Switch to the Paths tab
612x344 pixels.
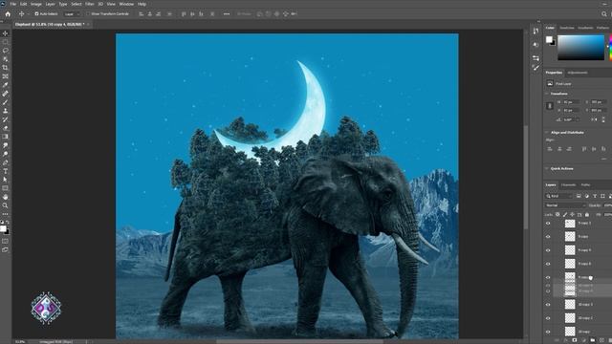tap(585, 184)
